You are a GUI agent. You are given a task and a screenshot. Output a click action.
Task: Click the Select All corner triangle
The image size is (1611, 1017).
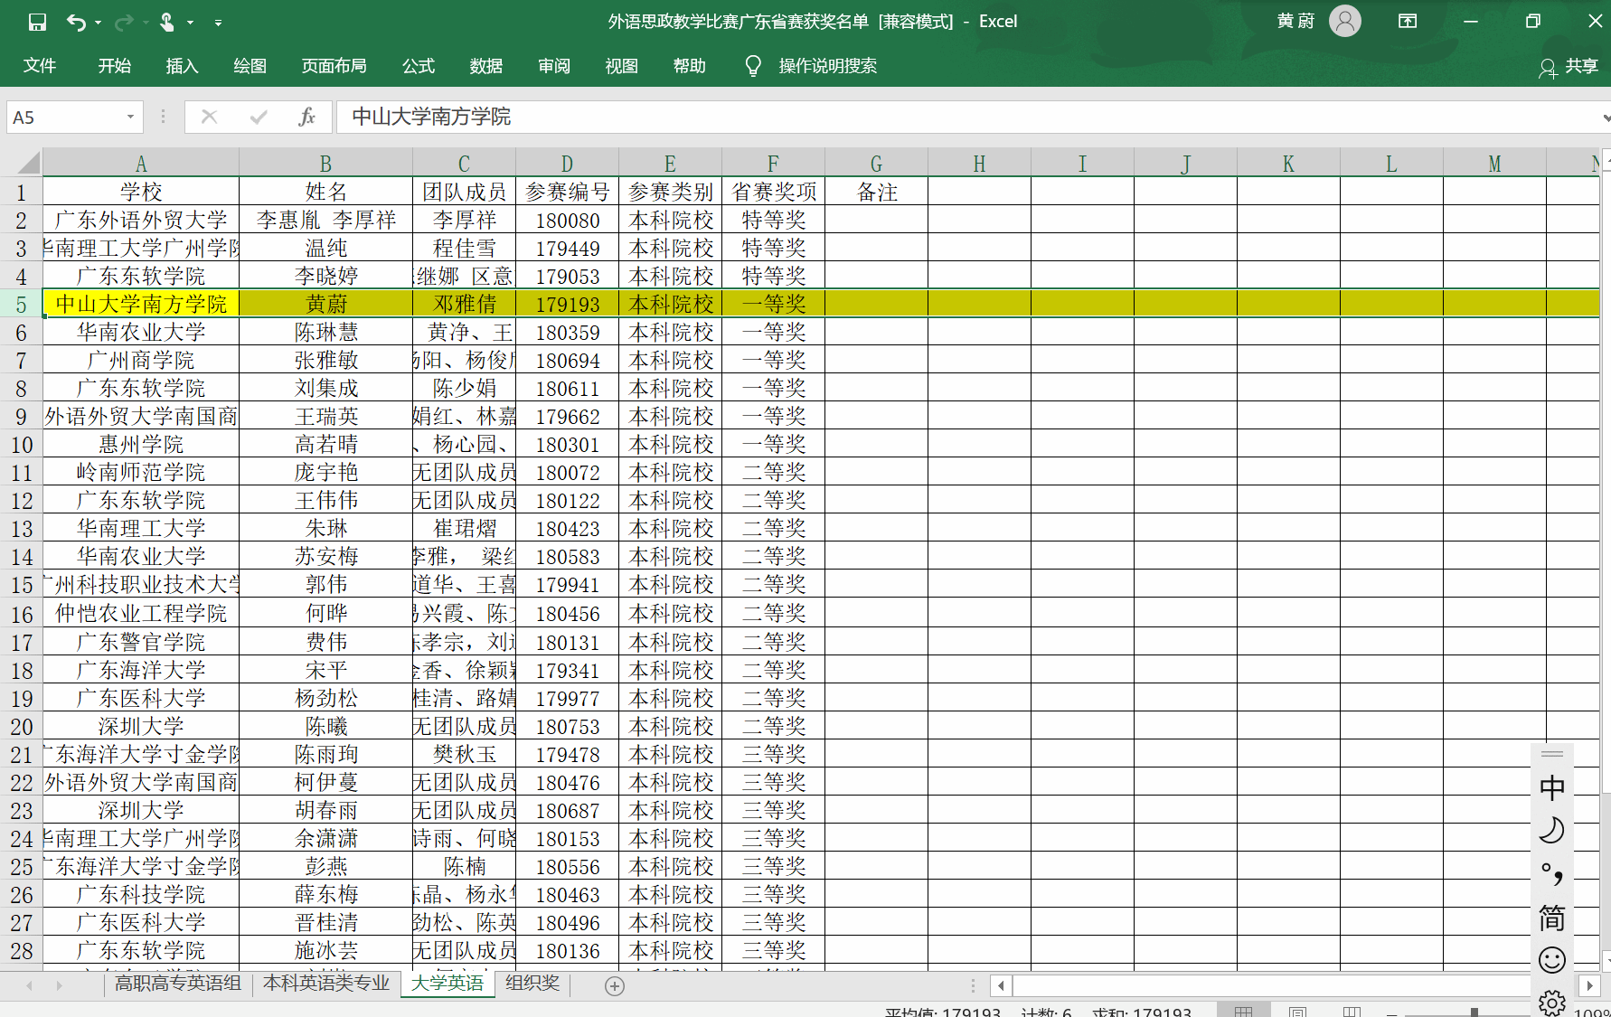pyautogui.click(x=29, y=164)
